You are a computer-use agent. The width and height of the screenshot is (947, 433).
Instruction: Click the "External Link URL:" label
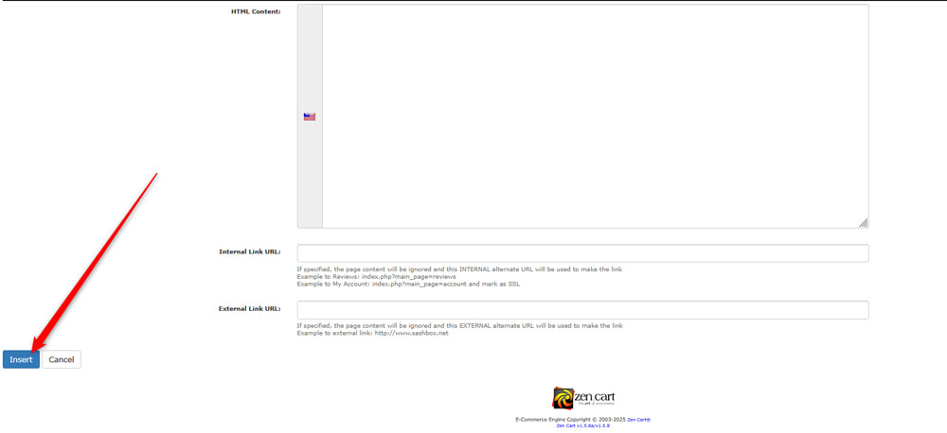(x=249, y=308)
